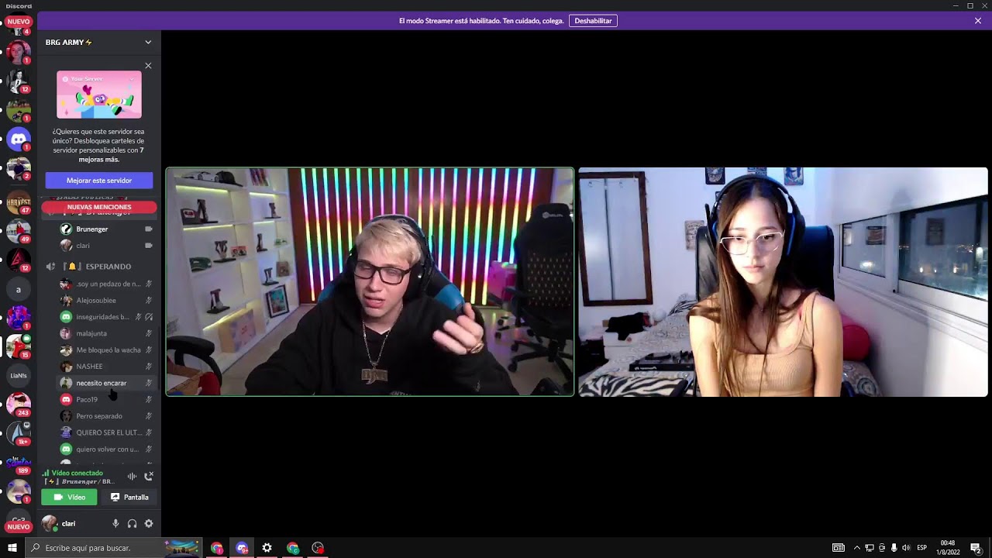Viewport: 992px width, 558px height.
Task: Click the camera icon next to clari
Action: pos(149,246)
